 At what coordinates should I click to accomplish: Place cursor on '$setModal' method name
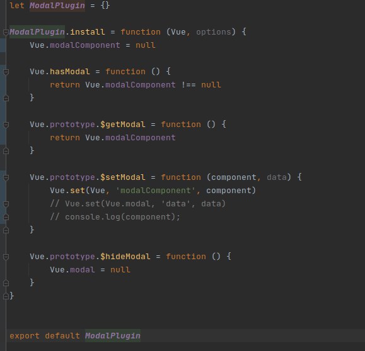coord(123,177)
